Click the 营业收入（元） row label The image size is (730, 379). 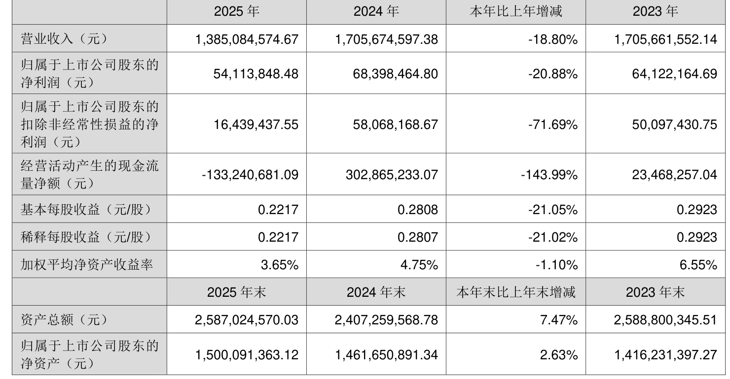tap(64, 39)
